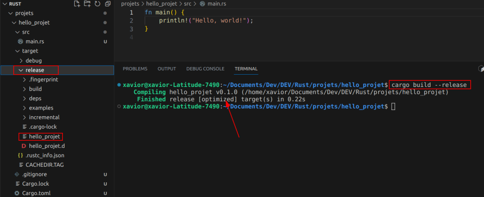Click src in the breadcrumb path
The width and height of the screenshot is (484, 197).
188,4
